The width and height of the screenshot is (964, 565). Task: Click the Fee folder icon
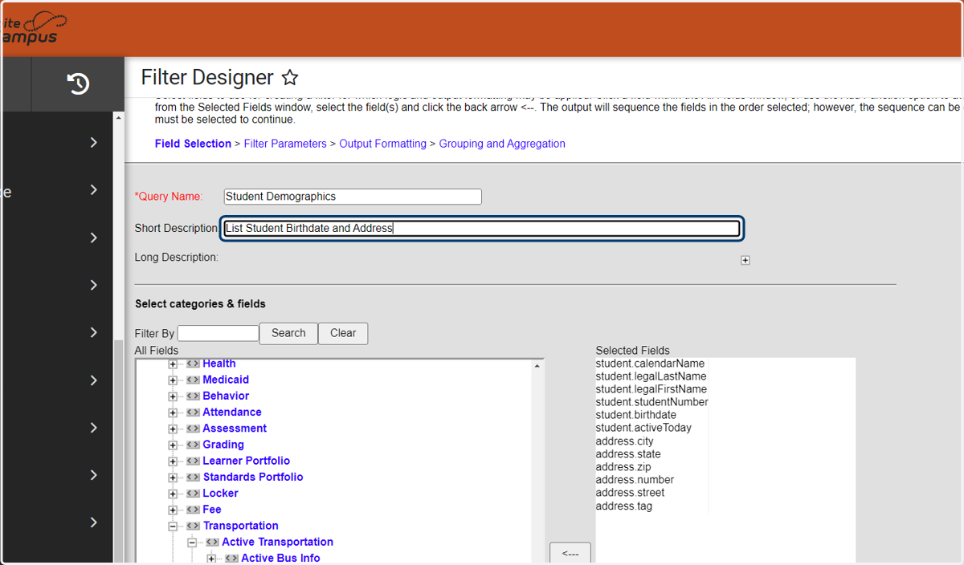coord(193,510)
